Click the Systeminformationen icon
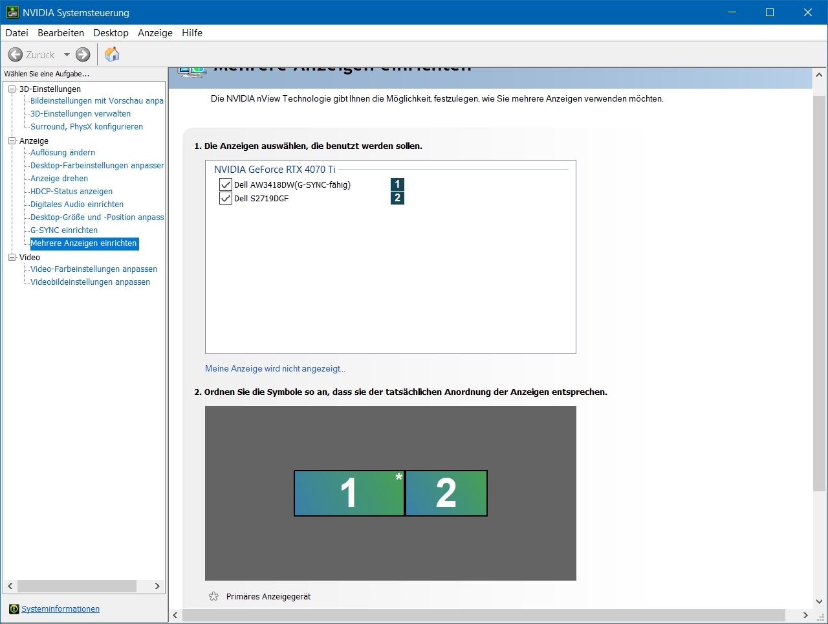The width and height of the screenshot is (828, 624). 14,609
